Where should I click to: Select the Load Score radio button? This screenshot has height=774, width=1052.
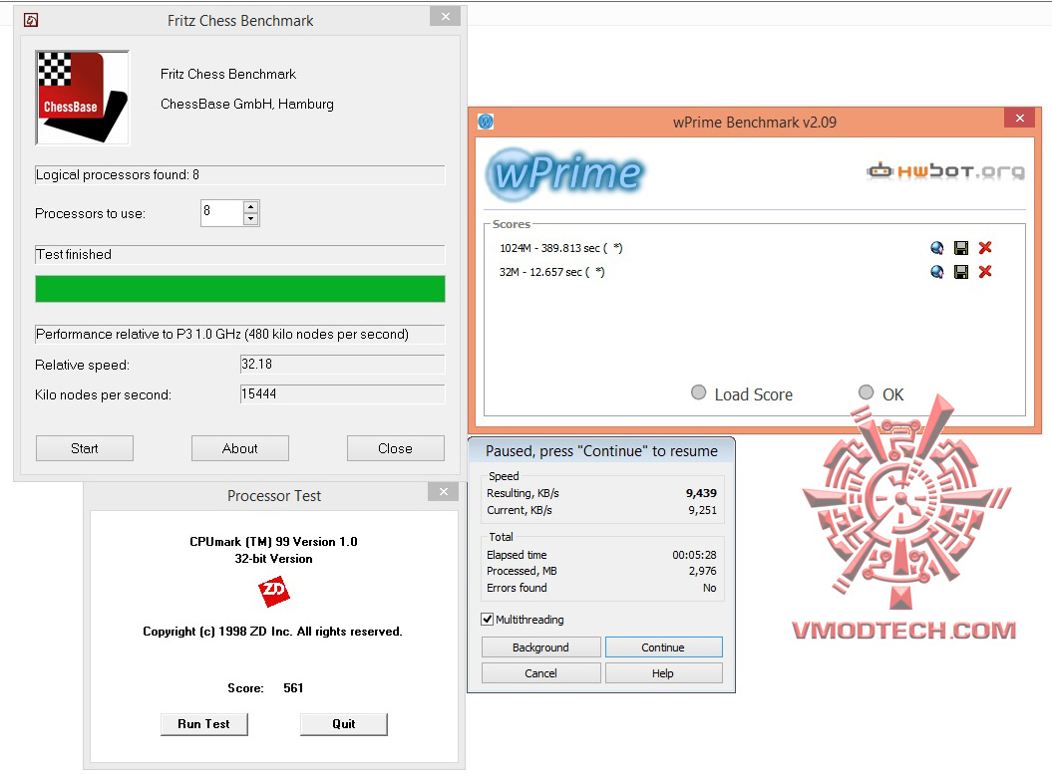[698, 392]
